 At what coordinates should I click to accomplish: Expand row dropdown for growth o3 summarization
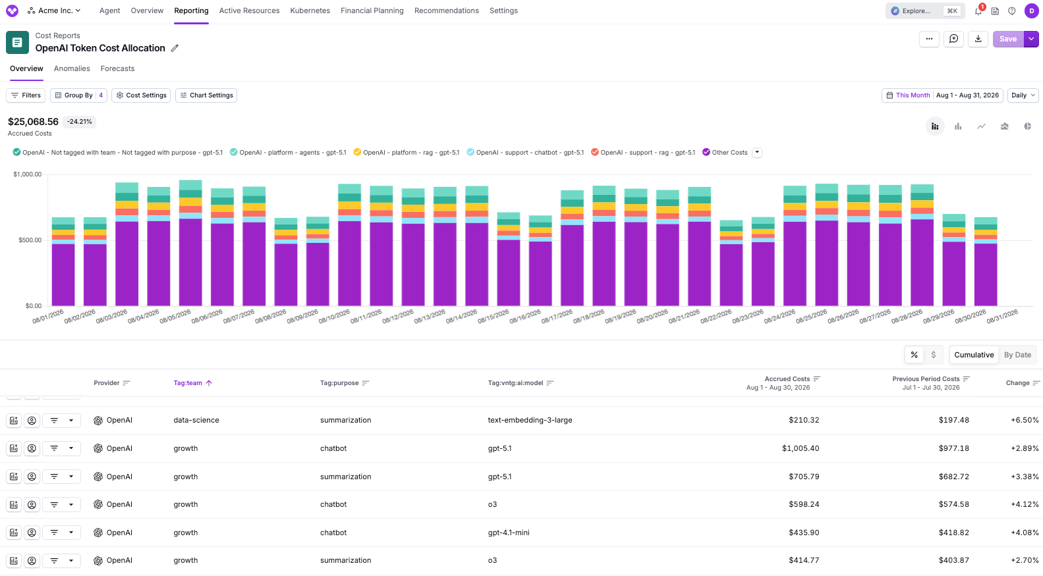(x=71, y=561)
